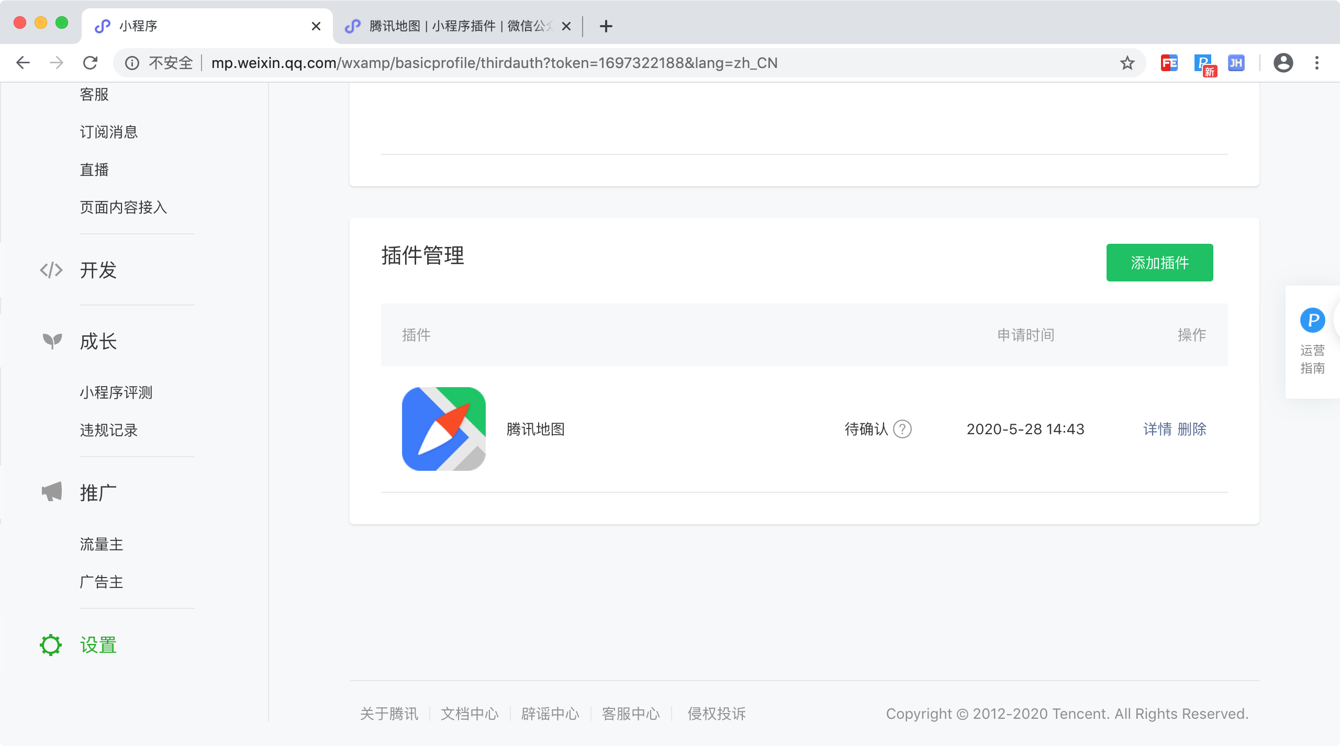
Task: Open the JH browser extension
Action: coord(1236,63)
